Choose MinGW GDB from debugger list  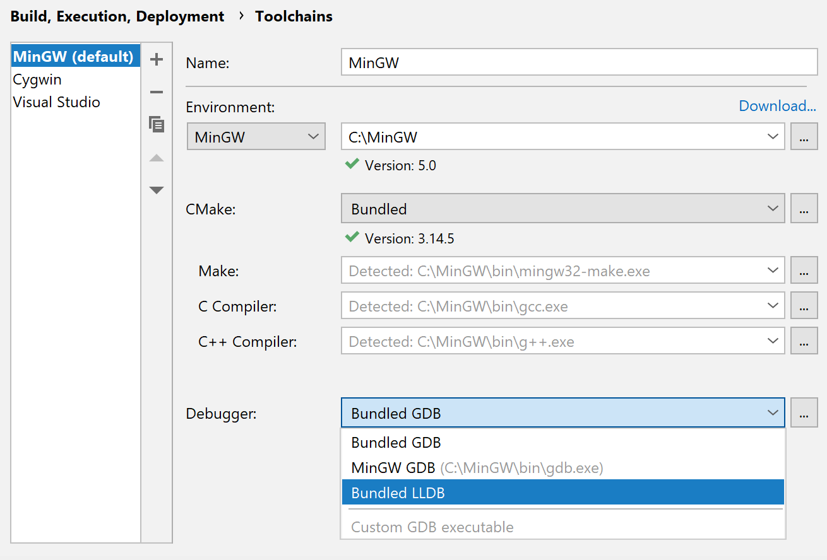[x=563, y=468]
